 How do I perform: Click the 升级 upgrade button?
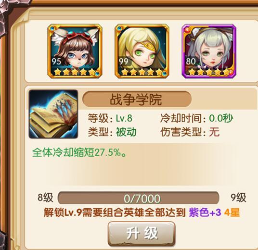(x=142, y=234)
